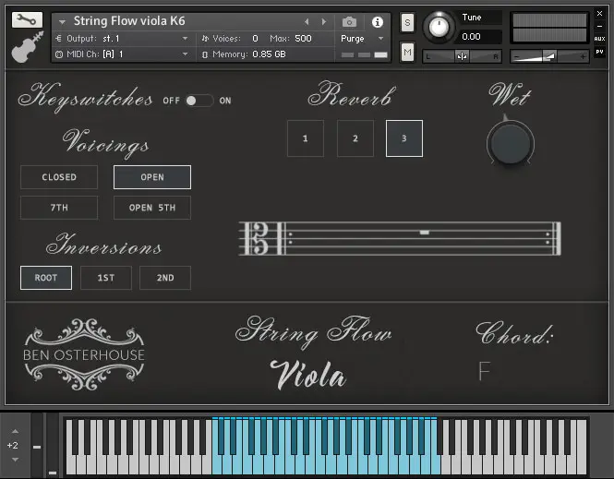Select the 2ND inversion
The image size is (614, 479).
[165, 278]
